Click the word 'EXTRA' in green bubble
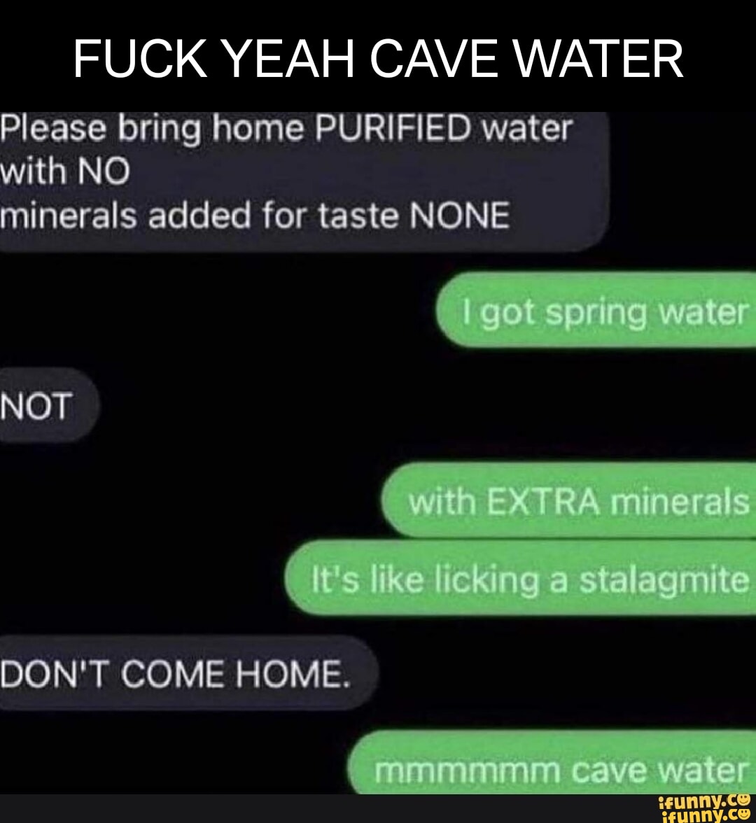The width and height of the screenshot is (756, 823). [543, 501]
